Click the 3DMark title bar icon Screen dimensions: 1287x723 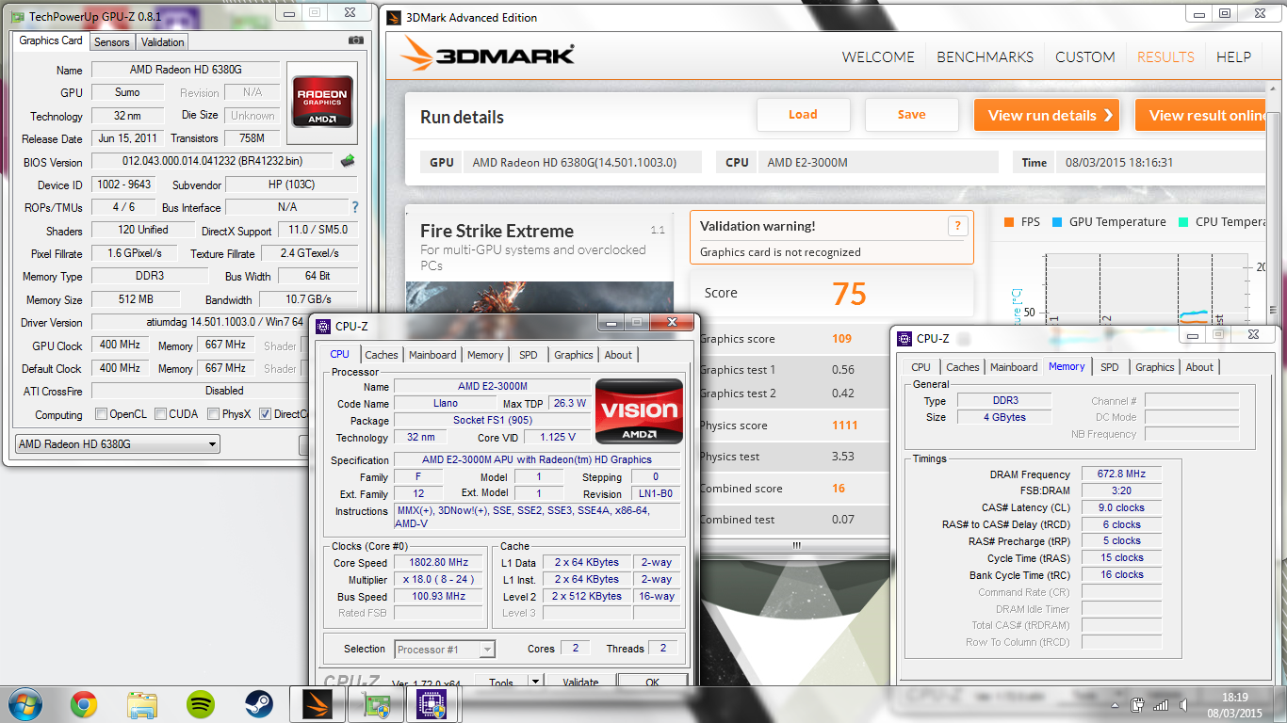pos(393,17)
